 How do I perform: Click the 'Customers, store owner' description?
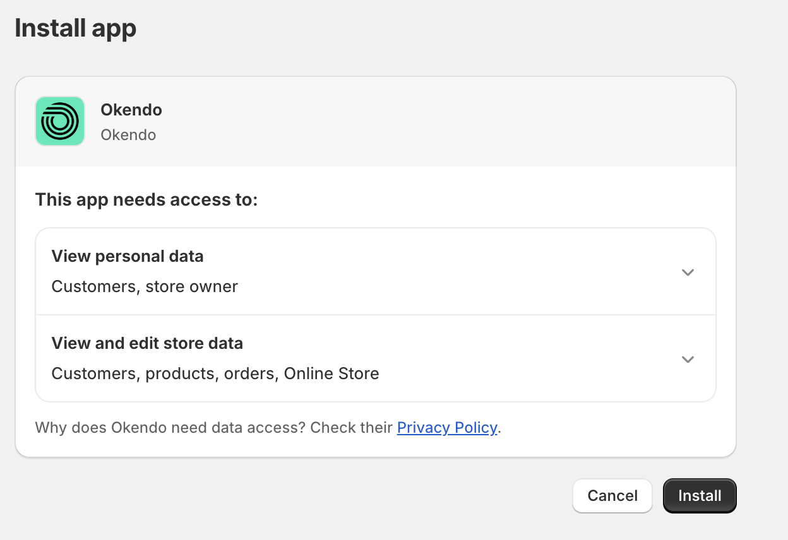click(145, 286)
